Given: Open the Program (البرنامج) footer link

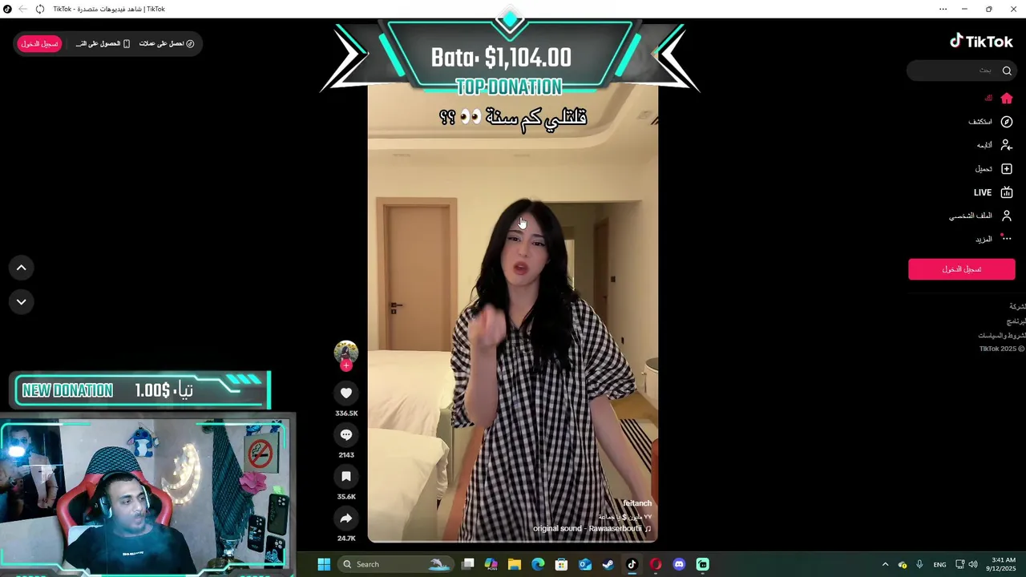Looking at the screenshot, I should pos(1016,321).
